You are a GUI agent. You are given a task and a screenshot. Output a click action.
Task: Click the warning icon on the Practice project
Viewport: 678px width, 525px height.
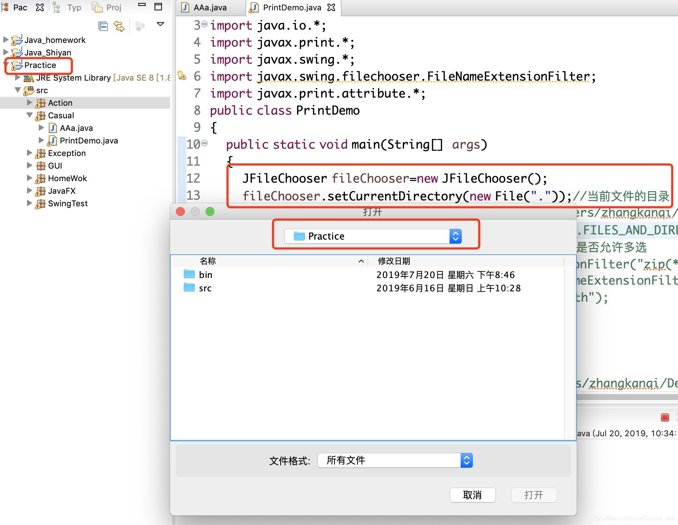[x=14, y=68]
